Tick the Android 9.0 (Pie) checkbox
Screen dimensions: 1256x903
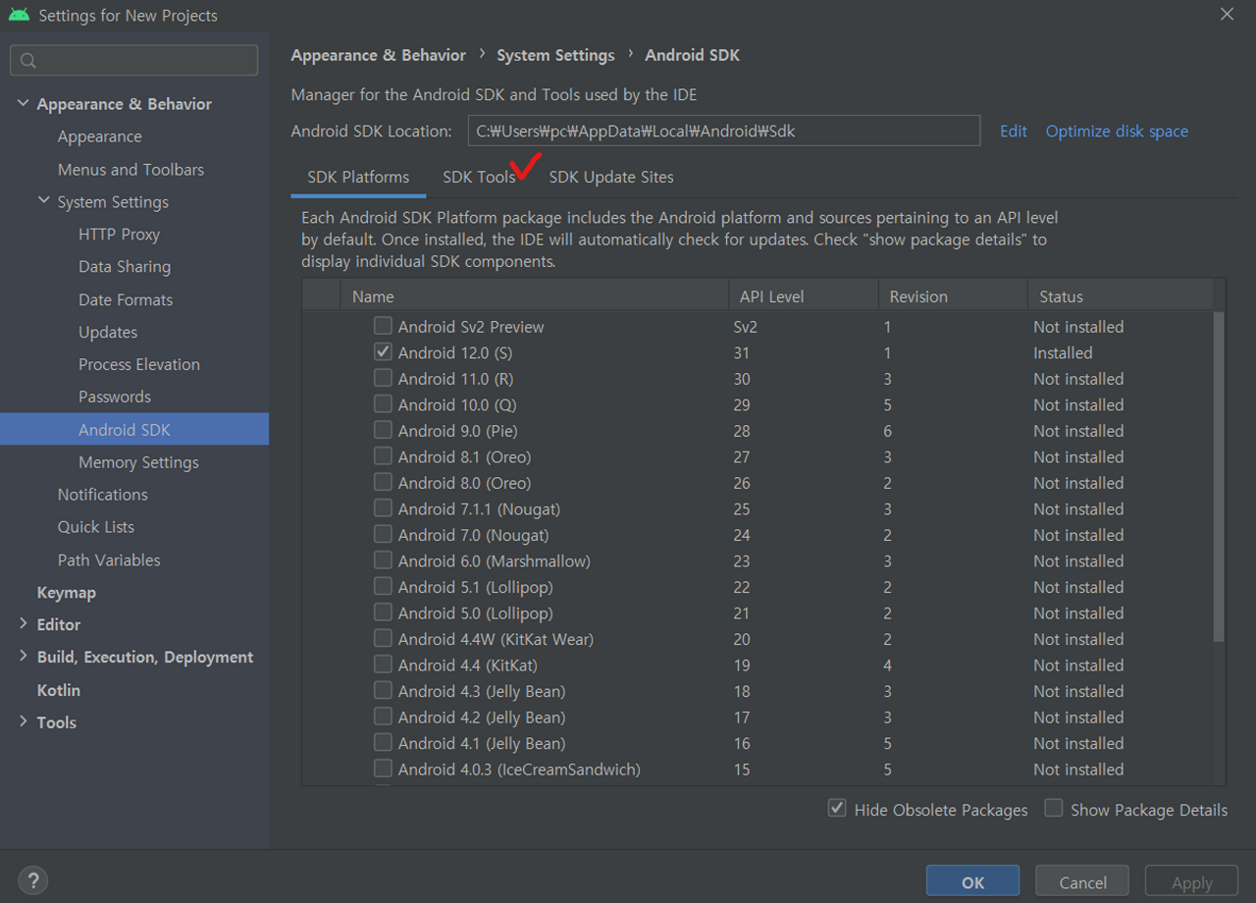[383, 430]
